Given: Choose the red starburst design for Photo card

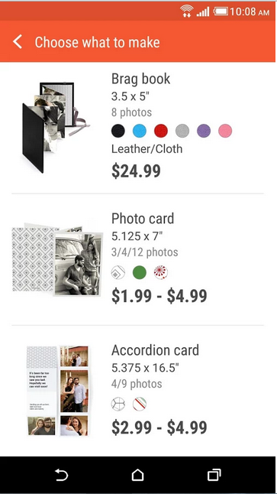Looking at the screenshot, I should [x=161, y=272].
